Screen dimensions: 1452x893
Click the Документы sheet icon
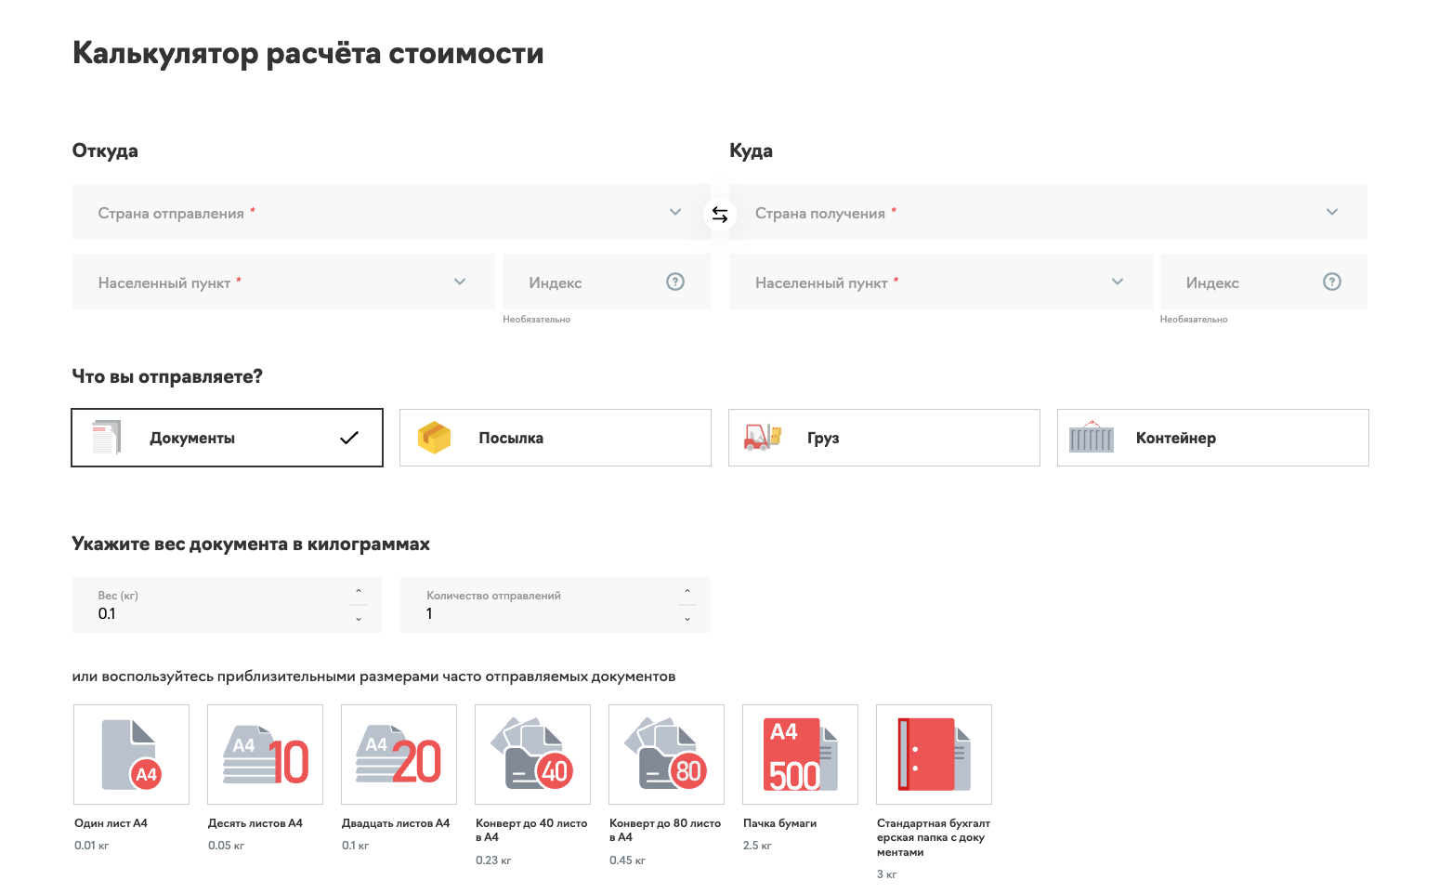coord(104,437)
